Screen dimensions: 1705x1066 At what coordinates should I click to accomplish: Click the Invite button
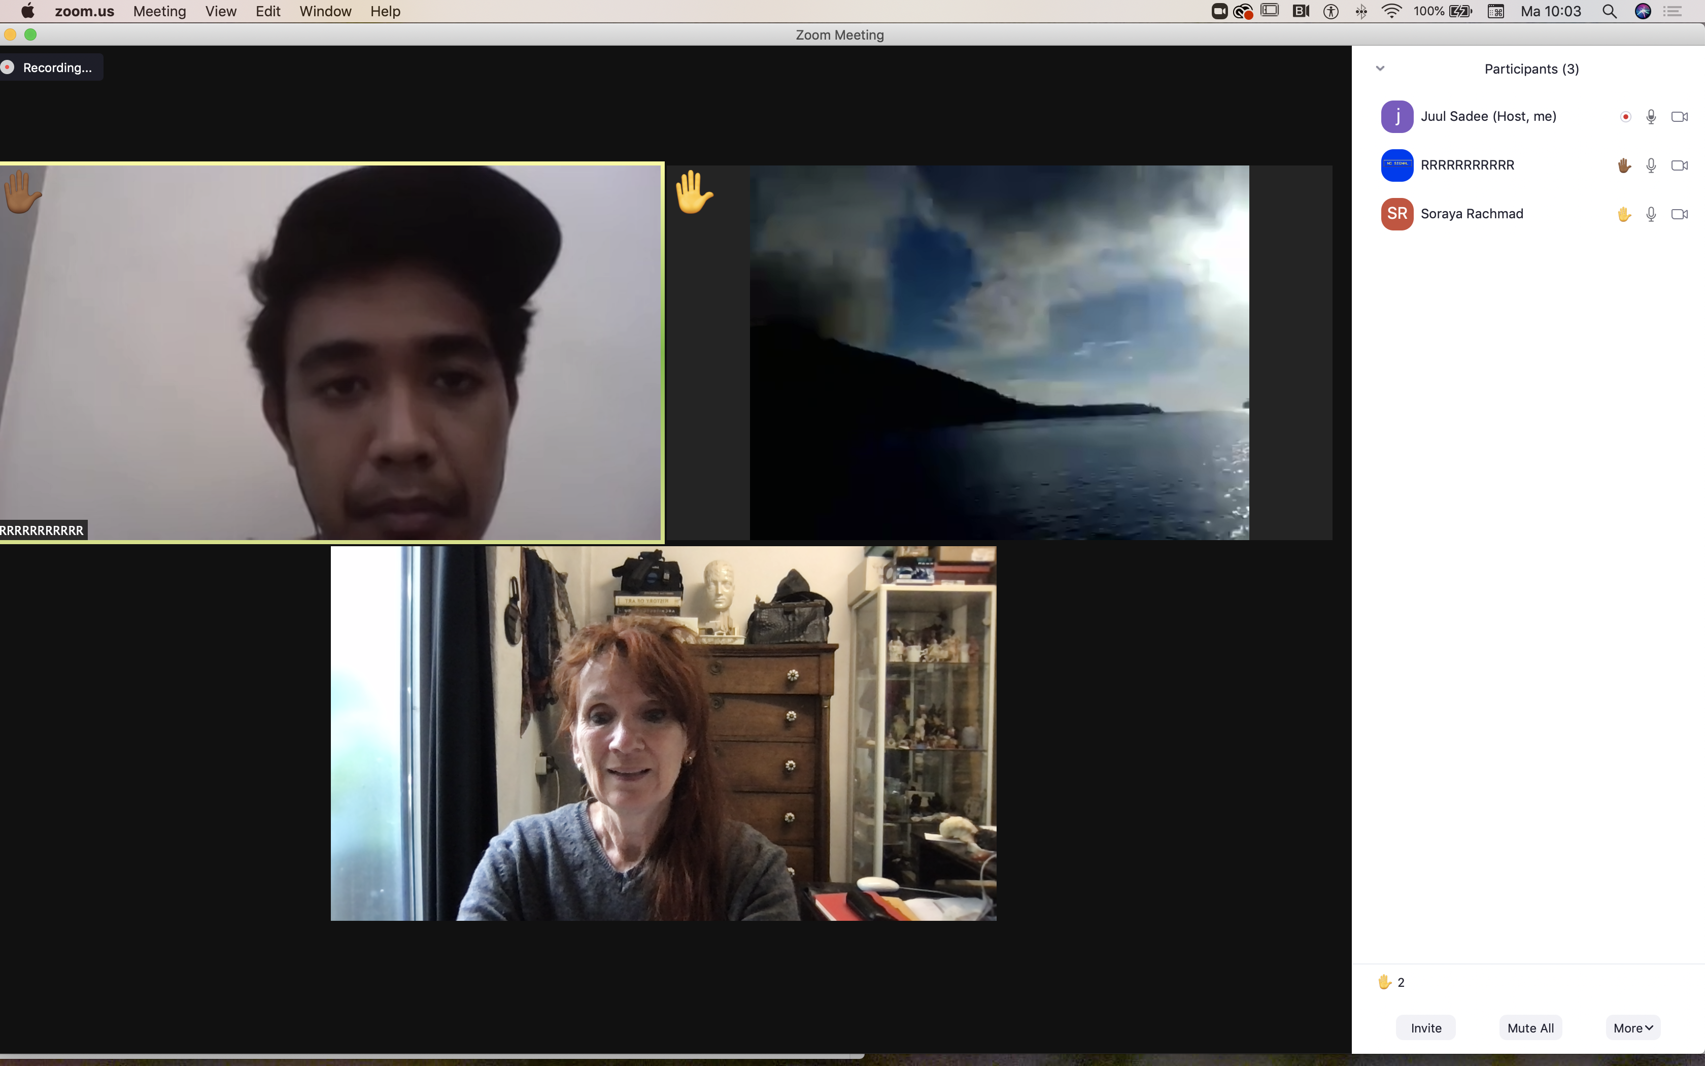[x=1425, y=1028]
